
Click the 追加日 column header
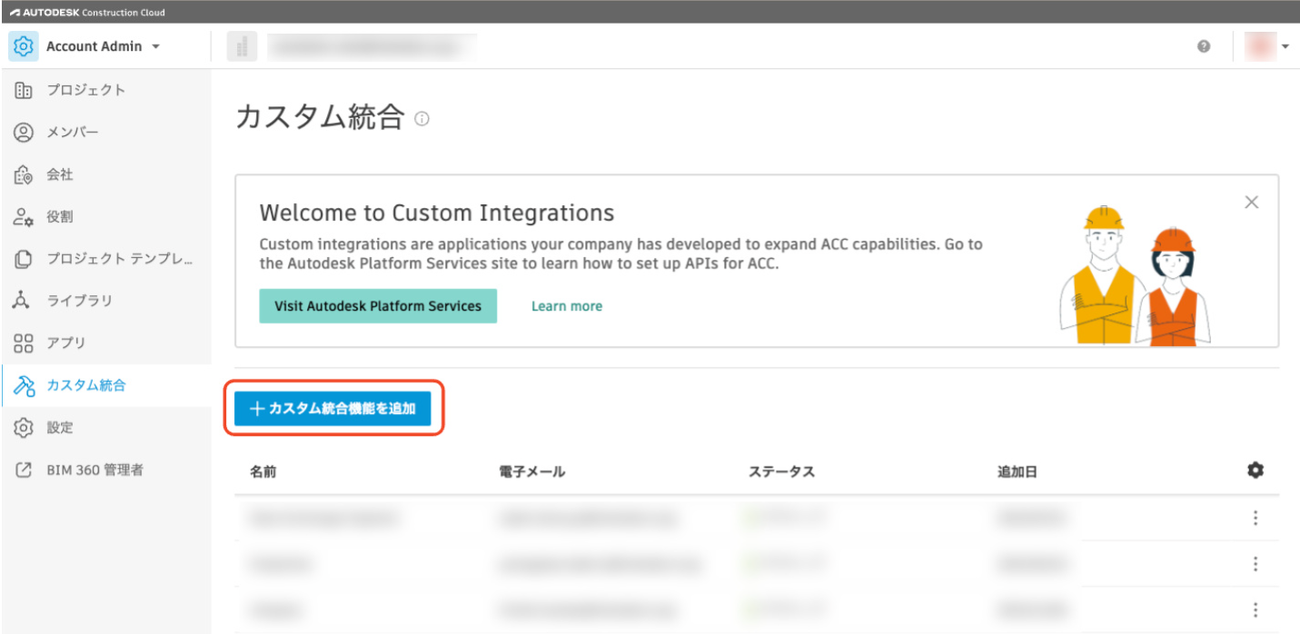[1017, 472]
